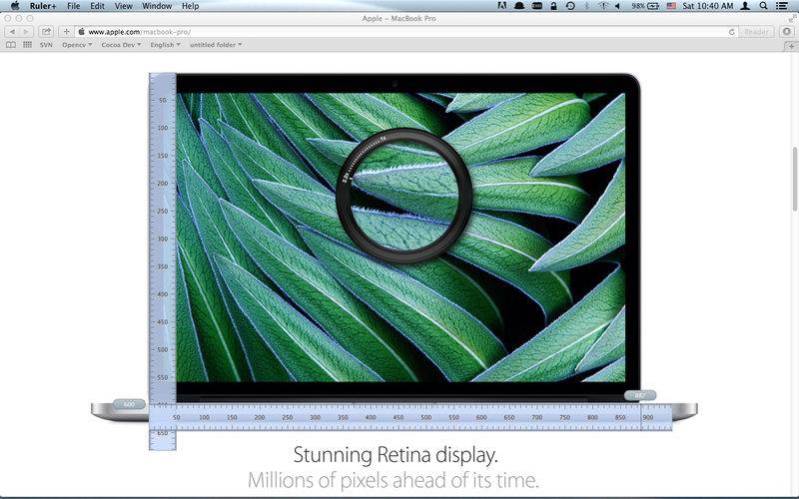Open the File menu
799x499 pixels.
coord(73,6)
